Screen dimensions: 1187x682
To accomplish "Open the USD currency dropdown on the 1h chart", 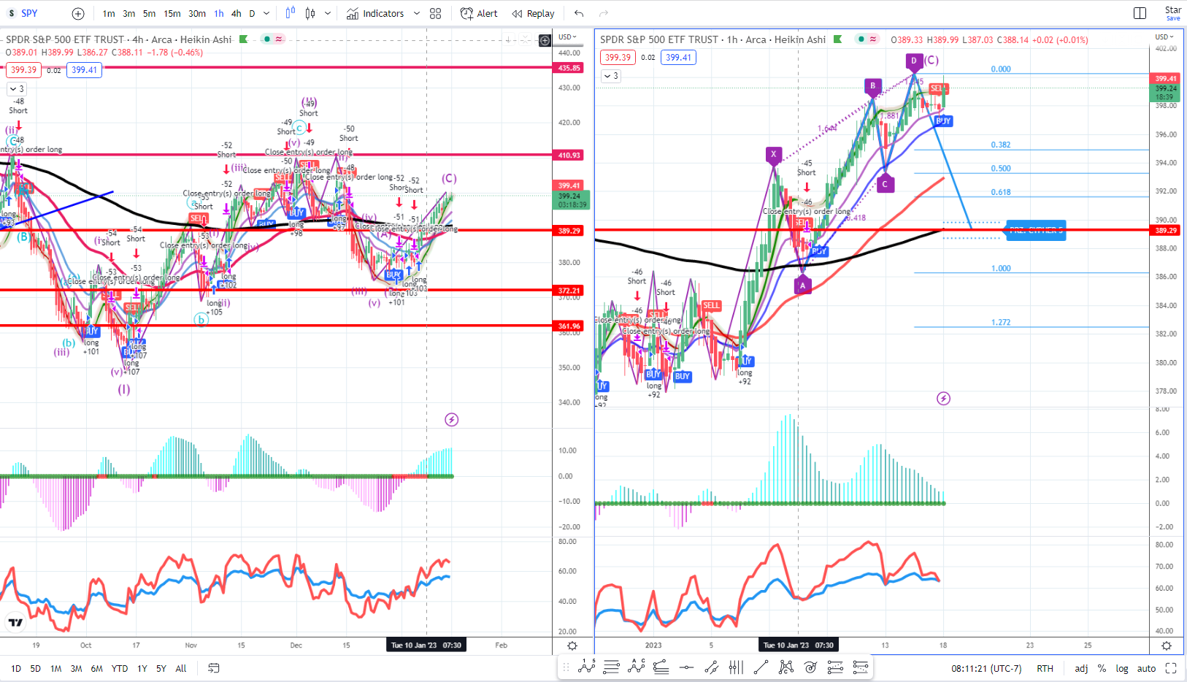I will tap(1164, 37).
